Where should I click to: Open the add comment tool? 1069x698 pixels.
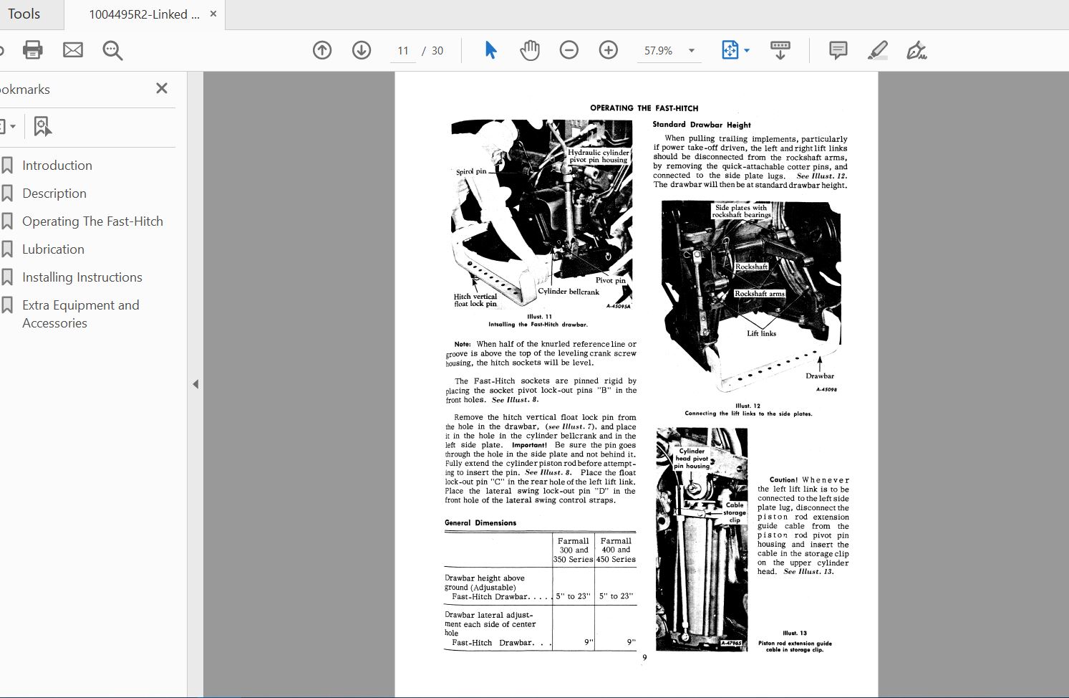point(838,50)
